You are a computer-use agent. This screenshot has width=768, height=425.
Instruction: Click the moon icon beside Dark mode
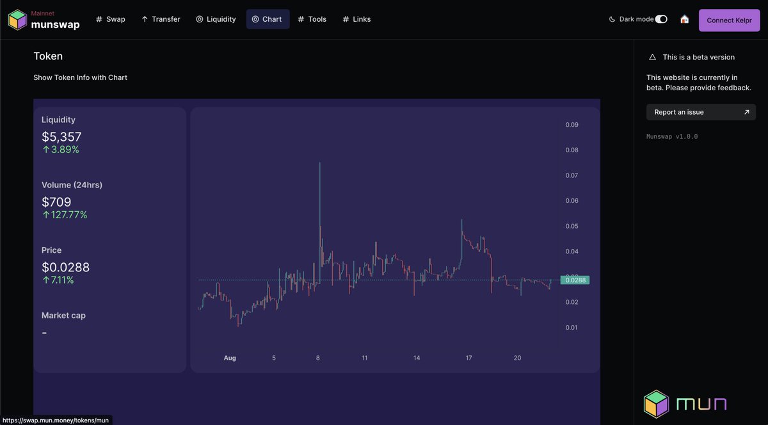coord(612,19)
